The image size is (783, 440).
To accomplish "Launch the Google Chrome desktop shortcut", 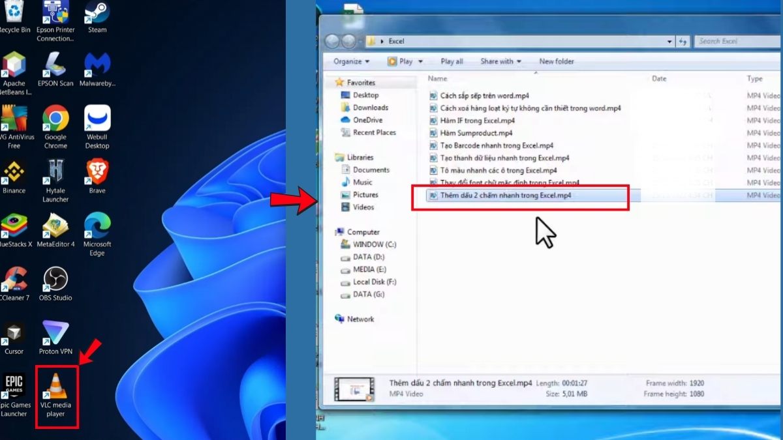I will [x=55, y=127].
